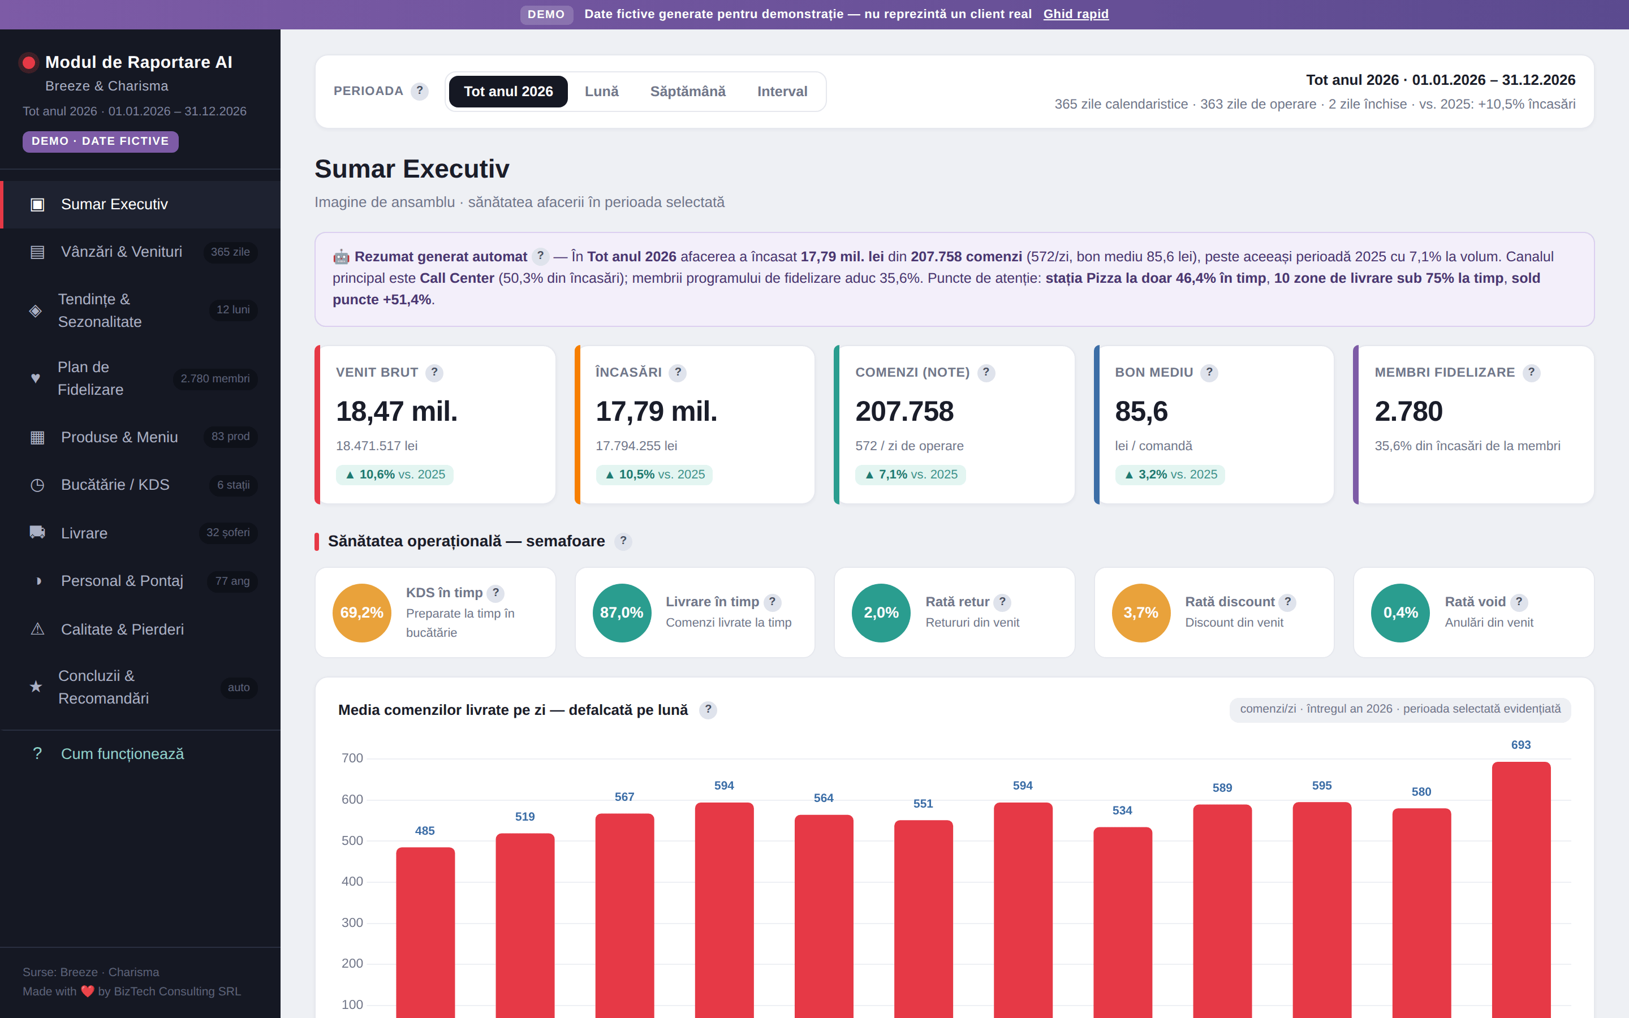
Task: Click the robot icon in the summary box
Action: (x=341, y=257)
